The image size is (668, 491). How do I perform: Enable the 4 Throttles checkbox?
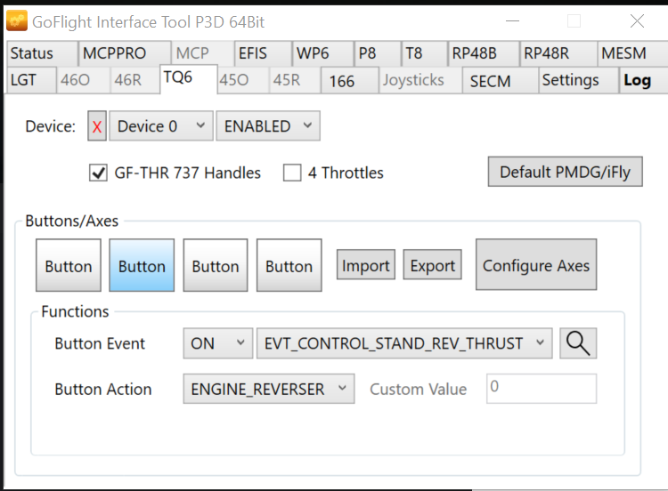292,173
